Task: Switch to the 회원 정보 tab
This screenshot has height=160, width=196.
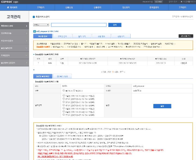Action: tap(101, 36)
